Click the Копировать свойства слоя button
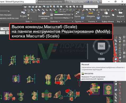 click(x=9, y=18)
